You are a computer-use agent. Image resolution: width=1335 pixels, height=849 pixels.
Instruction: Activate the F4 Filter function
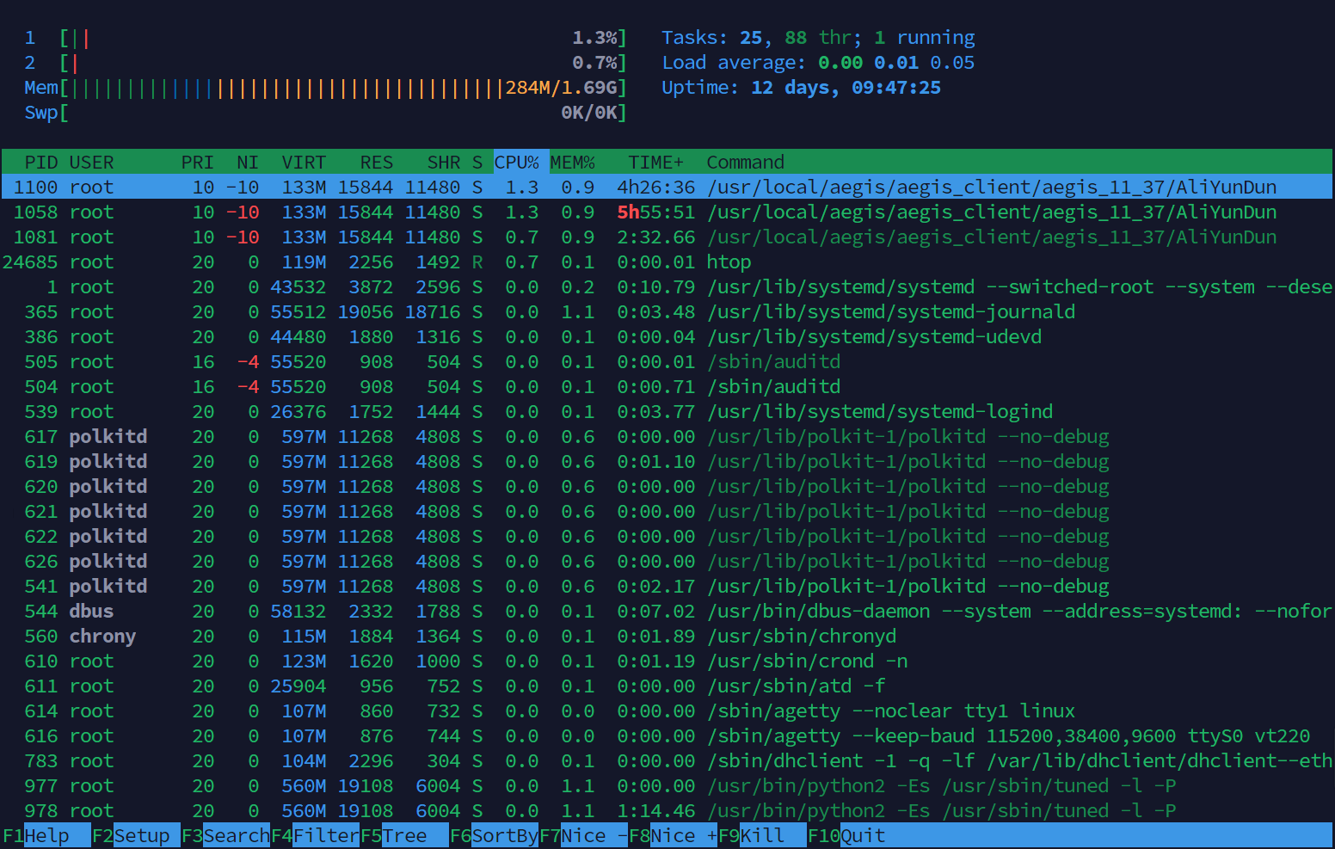click(315, 835)
